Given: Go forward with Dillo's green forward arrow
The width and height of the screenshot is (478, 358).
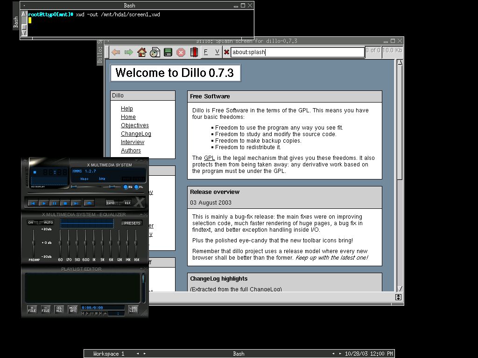Looking at the screenshot, I should point(129,52).
